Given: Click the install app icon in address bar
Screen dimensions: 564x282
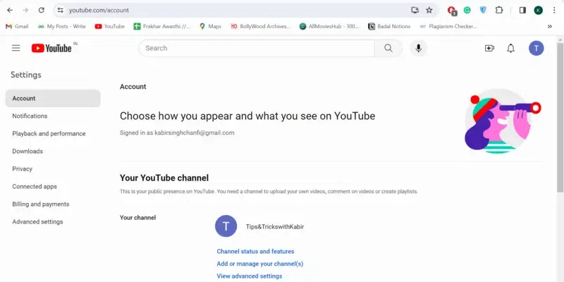Looking at the screenshot, I should [x=415, y=10].
